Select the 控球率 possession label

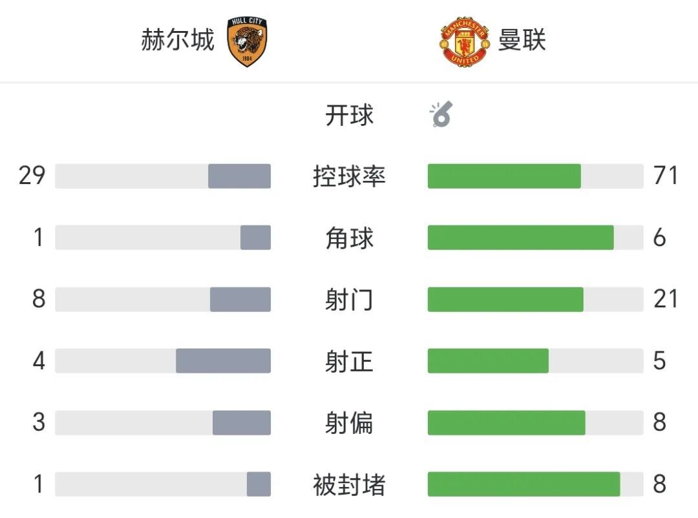350,176
